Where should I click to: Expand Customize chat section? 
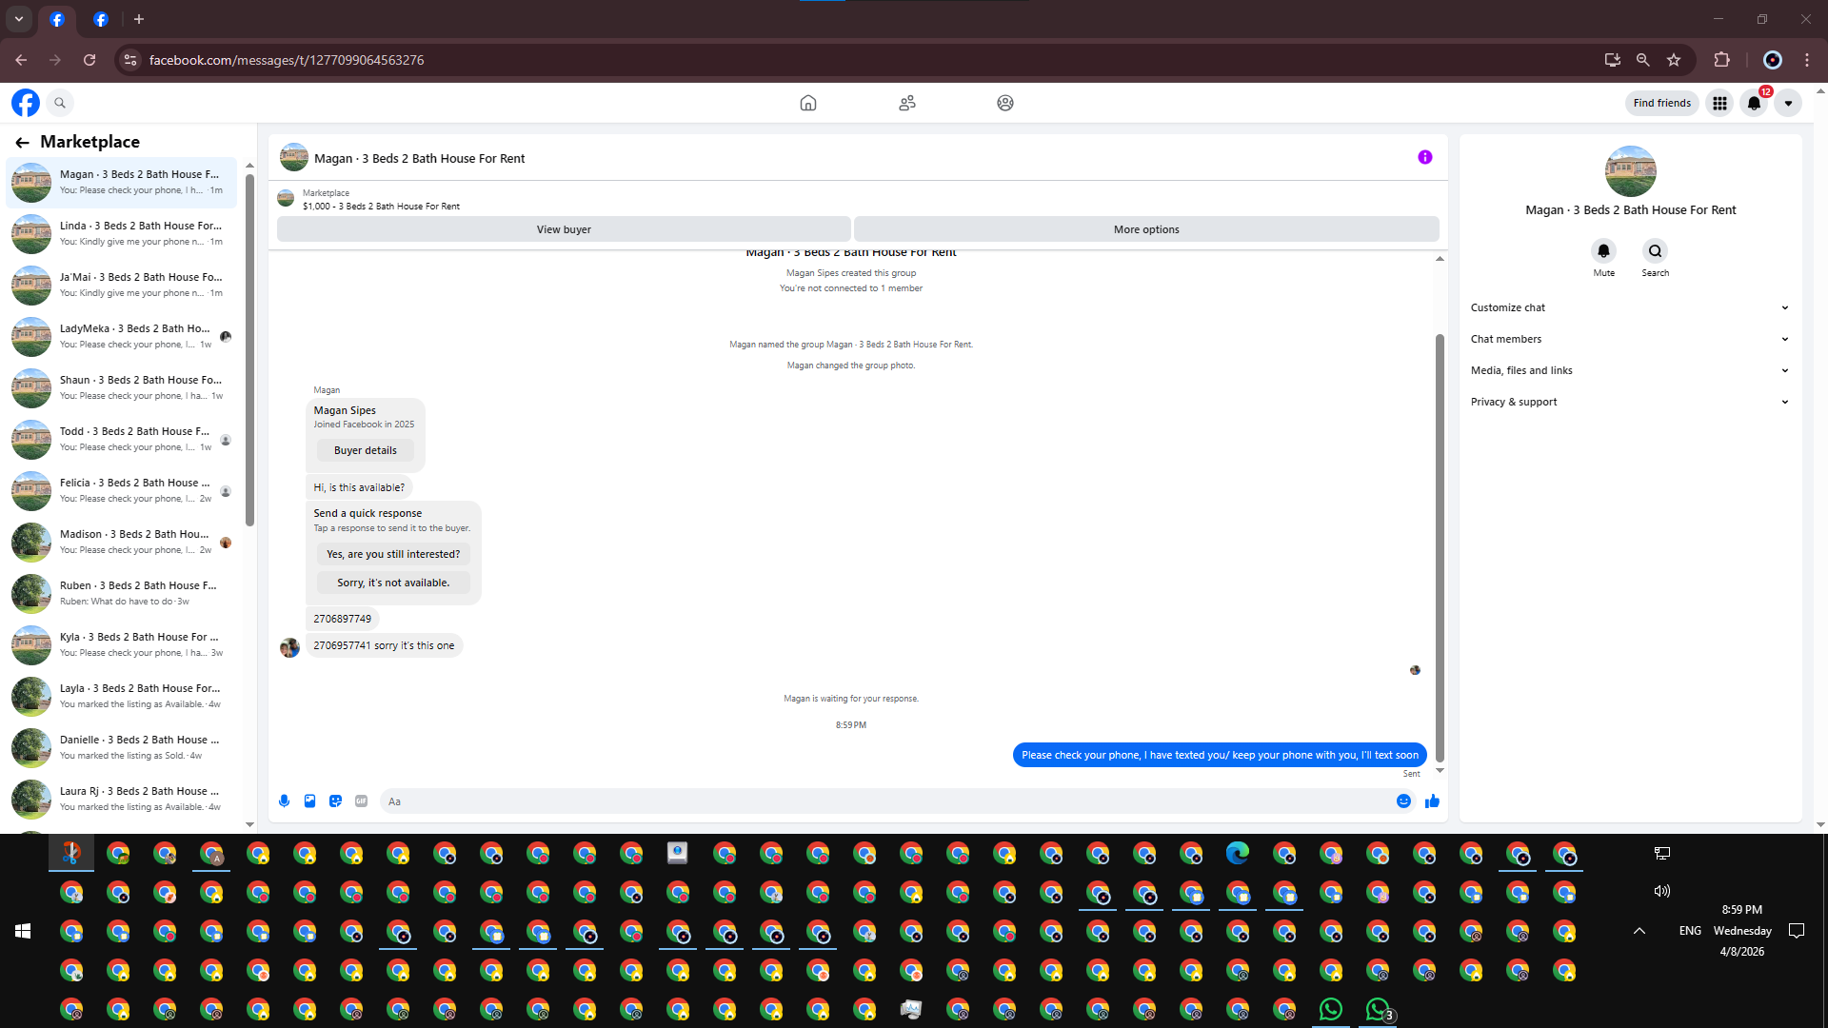tap(1629, 307)
